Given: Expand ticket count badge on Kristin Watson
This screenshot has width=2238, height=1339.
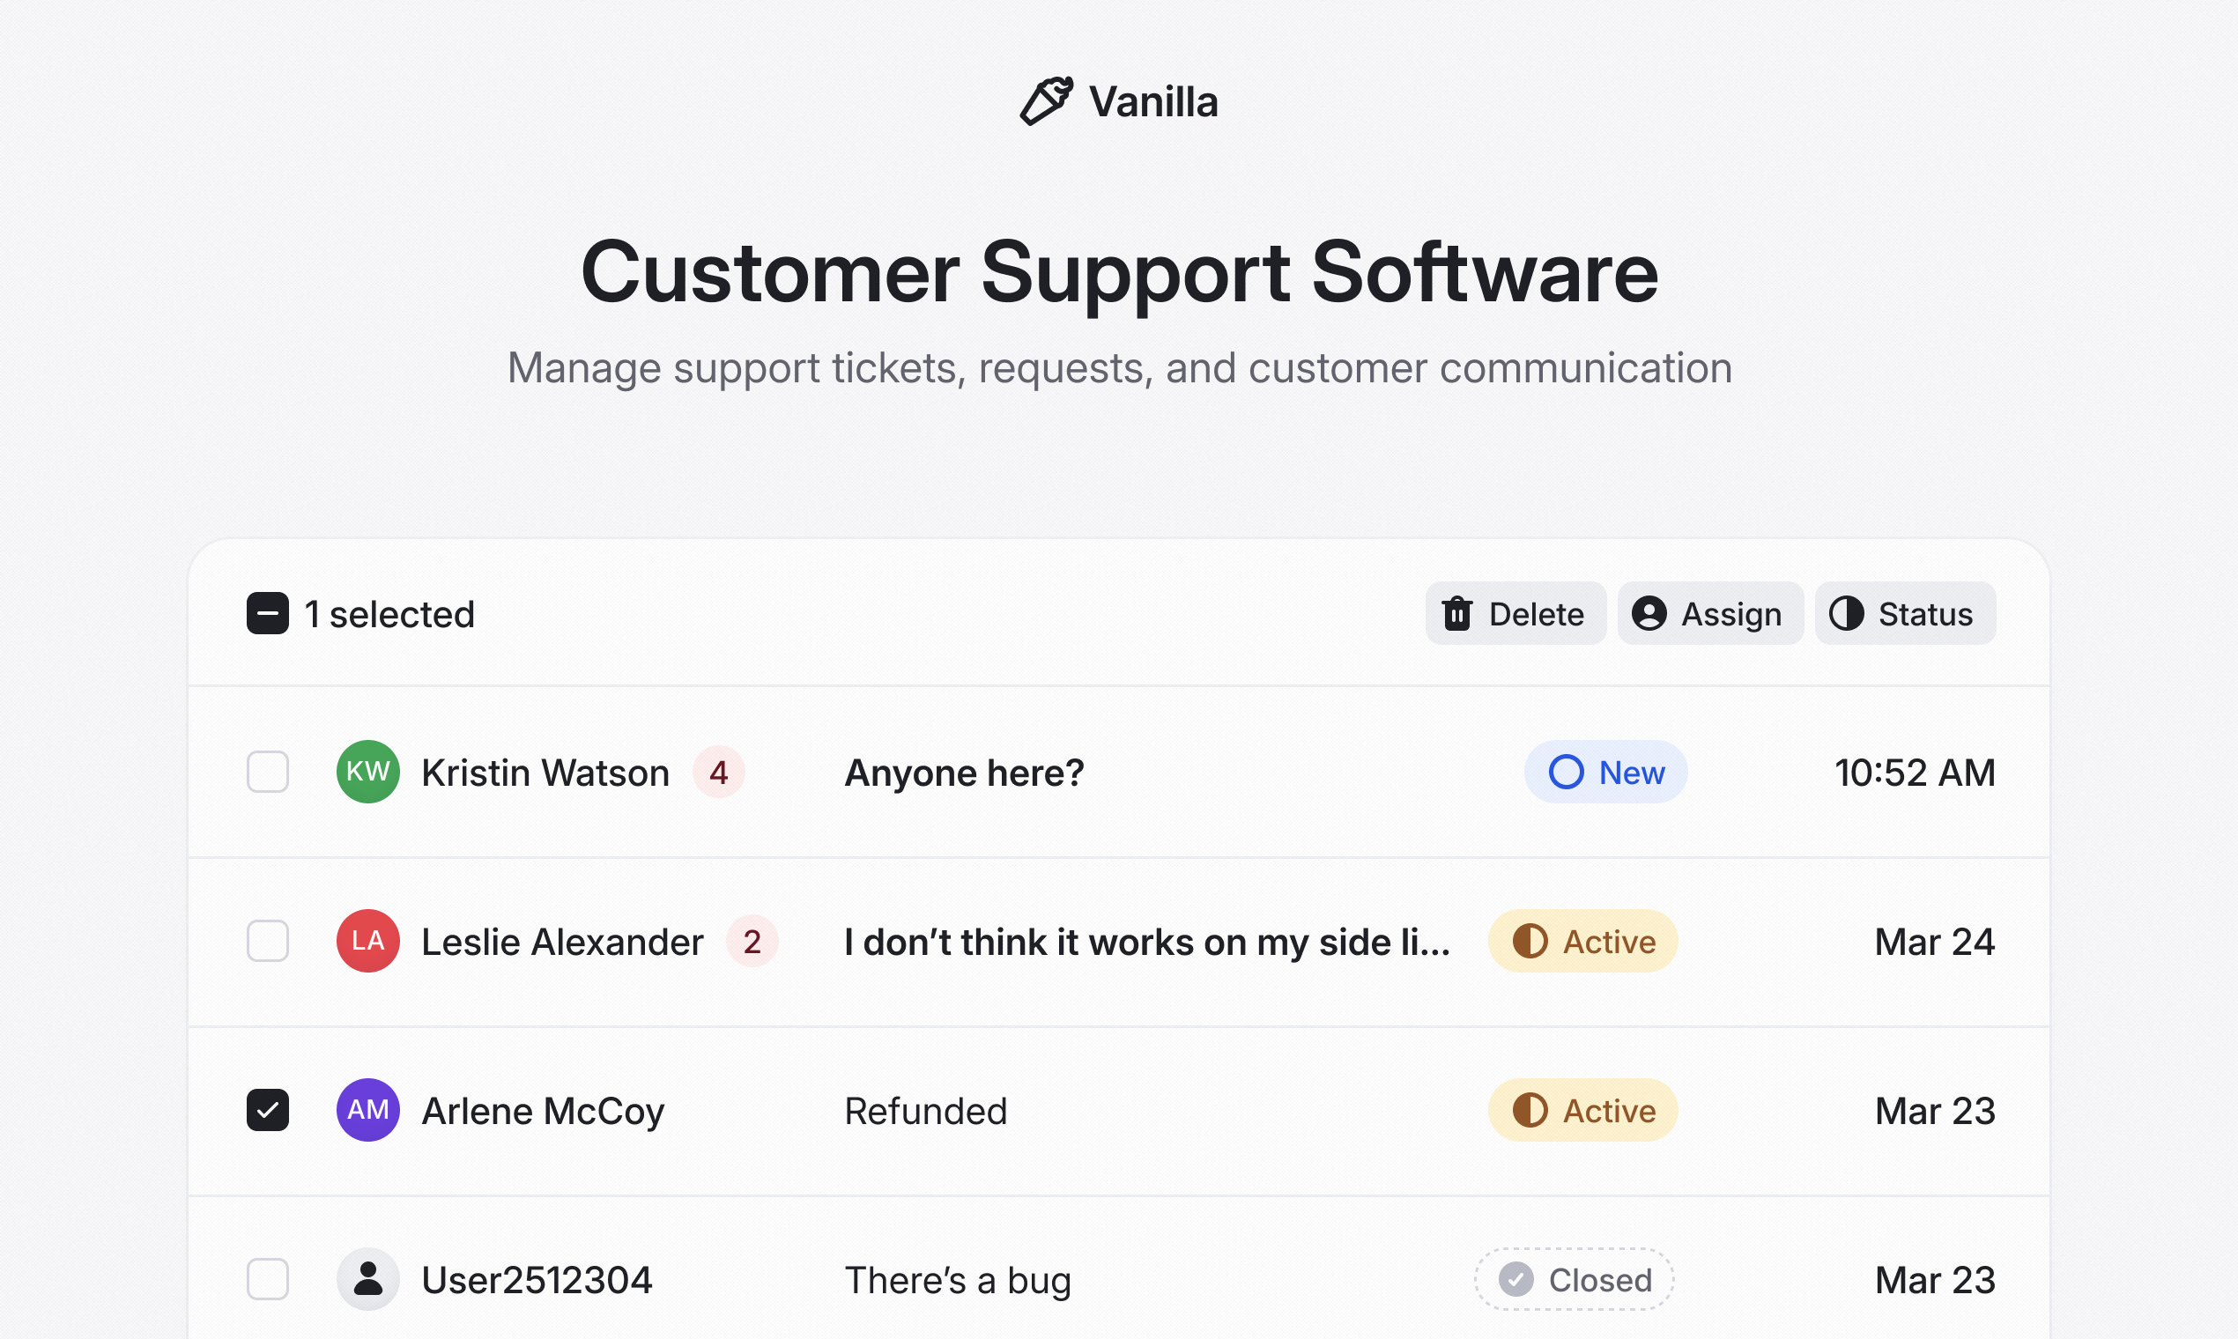Looking at the screenshot, I should point(715,772).
